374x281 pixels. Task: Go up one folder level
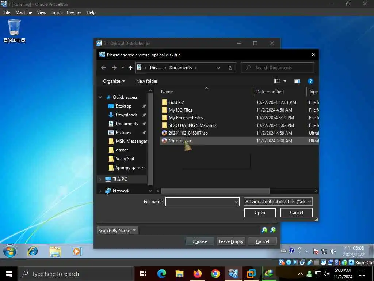point(130,68)
